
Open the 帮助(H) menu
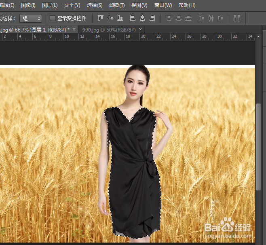187,5
